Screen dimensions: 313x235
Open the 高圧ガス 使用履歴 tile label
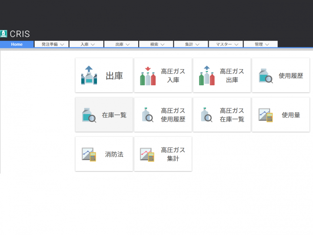click(173, 115)
